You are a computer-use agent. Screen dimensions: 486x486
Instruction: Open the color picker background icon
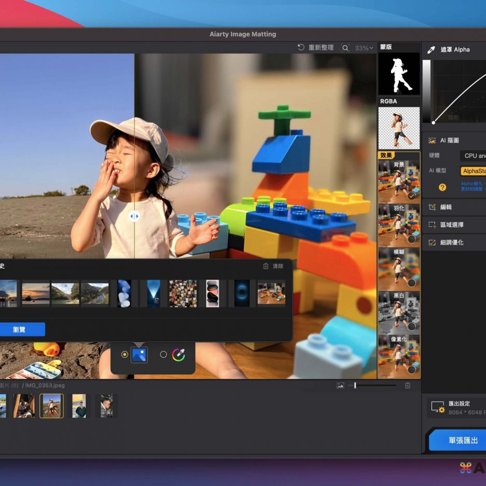179,355
